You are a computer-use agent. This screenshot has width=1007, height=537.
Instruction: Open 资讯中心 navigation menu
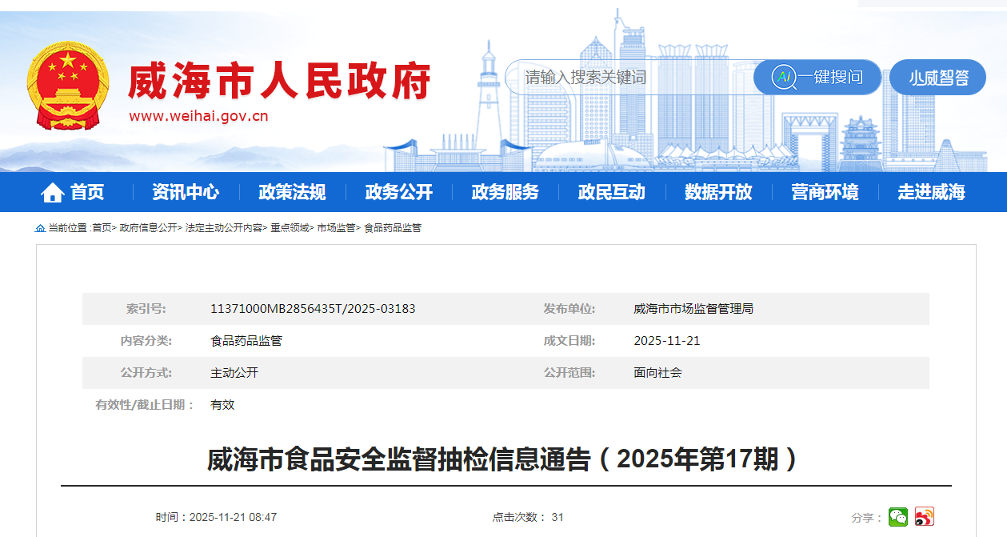(x=186, y=192)
